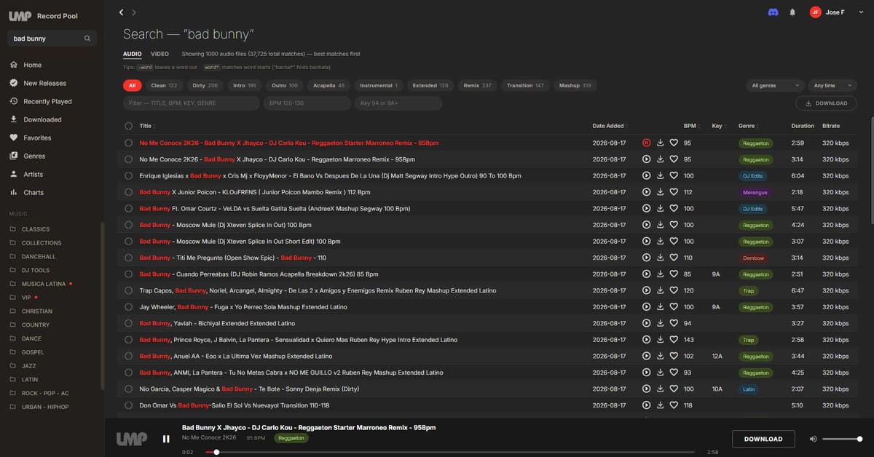This screenshot has width=874, height=457.
Task: Click the Filter TITLE, BPM, KEY, GENRE field
Action: tap(191, 103)
